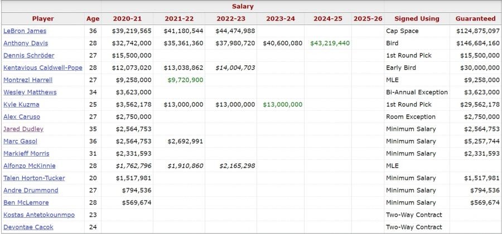502x234 pixels.
Task: Open Markieff Morris player link
Action: (x=26, y=153)
